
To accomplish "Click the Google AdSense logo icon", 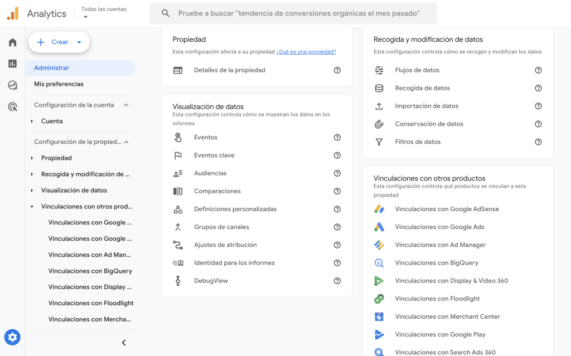I will pyautogui.click(x=379, y=209).
